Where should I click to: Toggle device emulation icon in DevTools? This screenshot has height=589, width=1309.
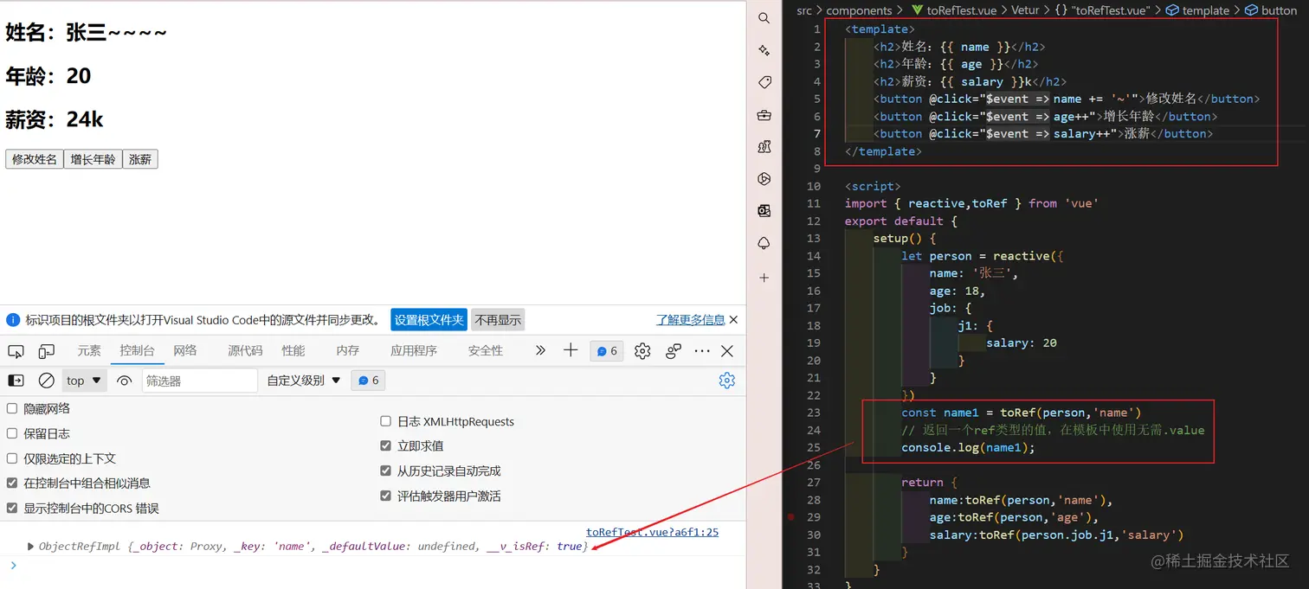(47, 351)
